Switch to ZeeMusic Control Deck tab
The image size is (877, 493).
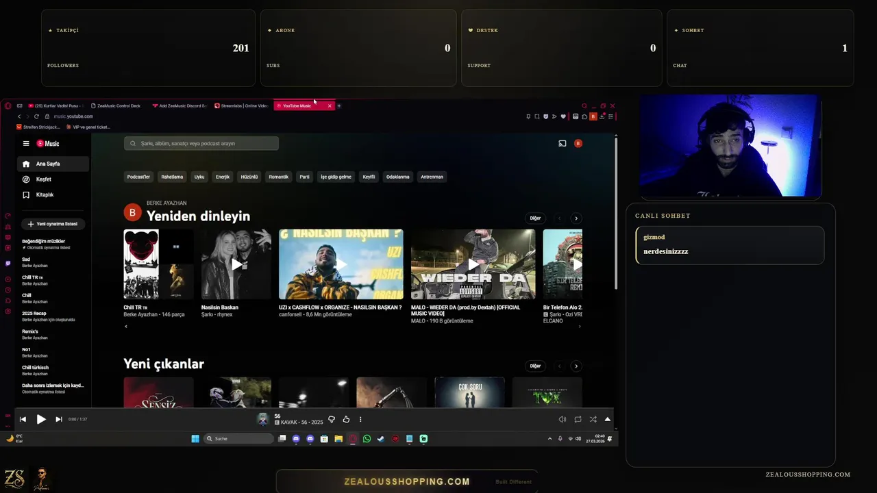pyautogui.click(x=119, y=105)
